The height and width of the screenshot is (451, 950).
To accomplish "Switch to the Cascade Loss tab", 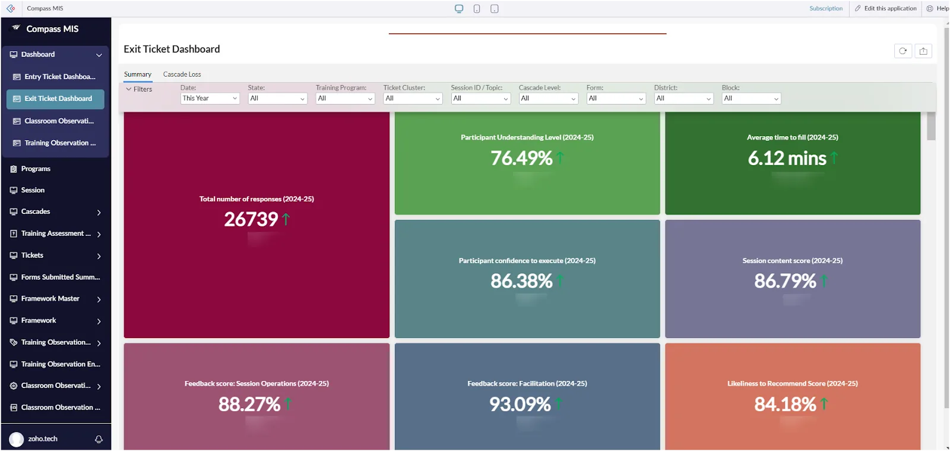I will tap(182, 74).
